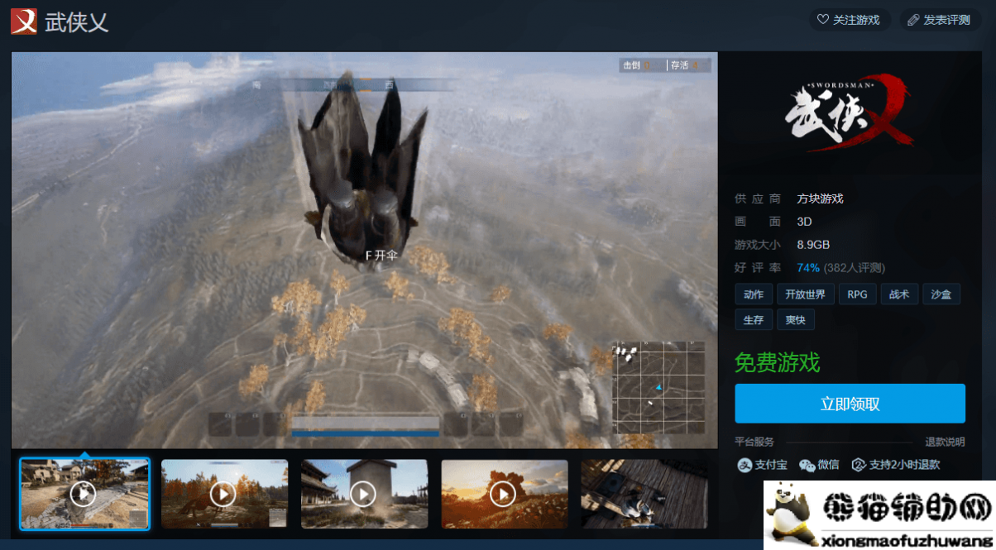Play the second autumn forest video thumbnail

click(x=223, y=494)
